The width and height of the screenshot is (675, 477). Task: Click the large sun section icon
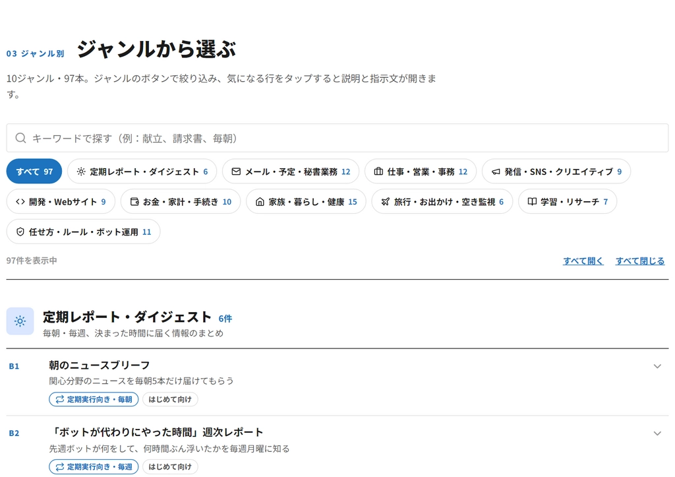(x=20, y=321)
